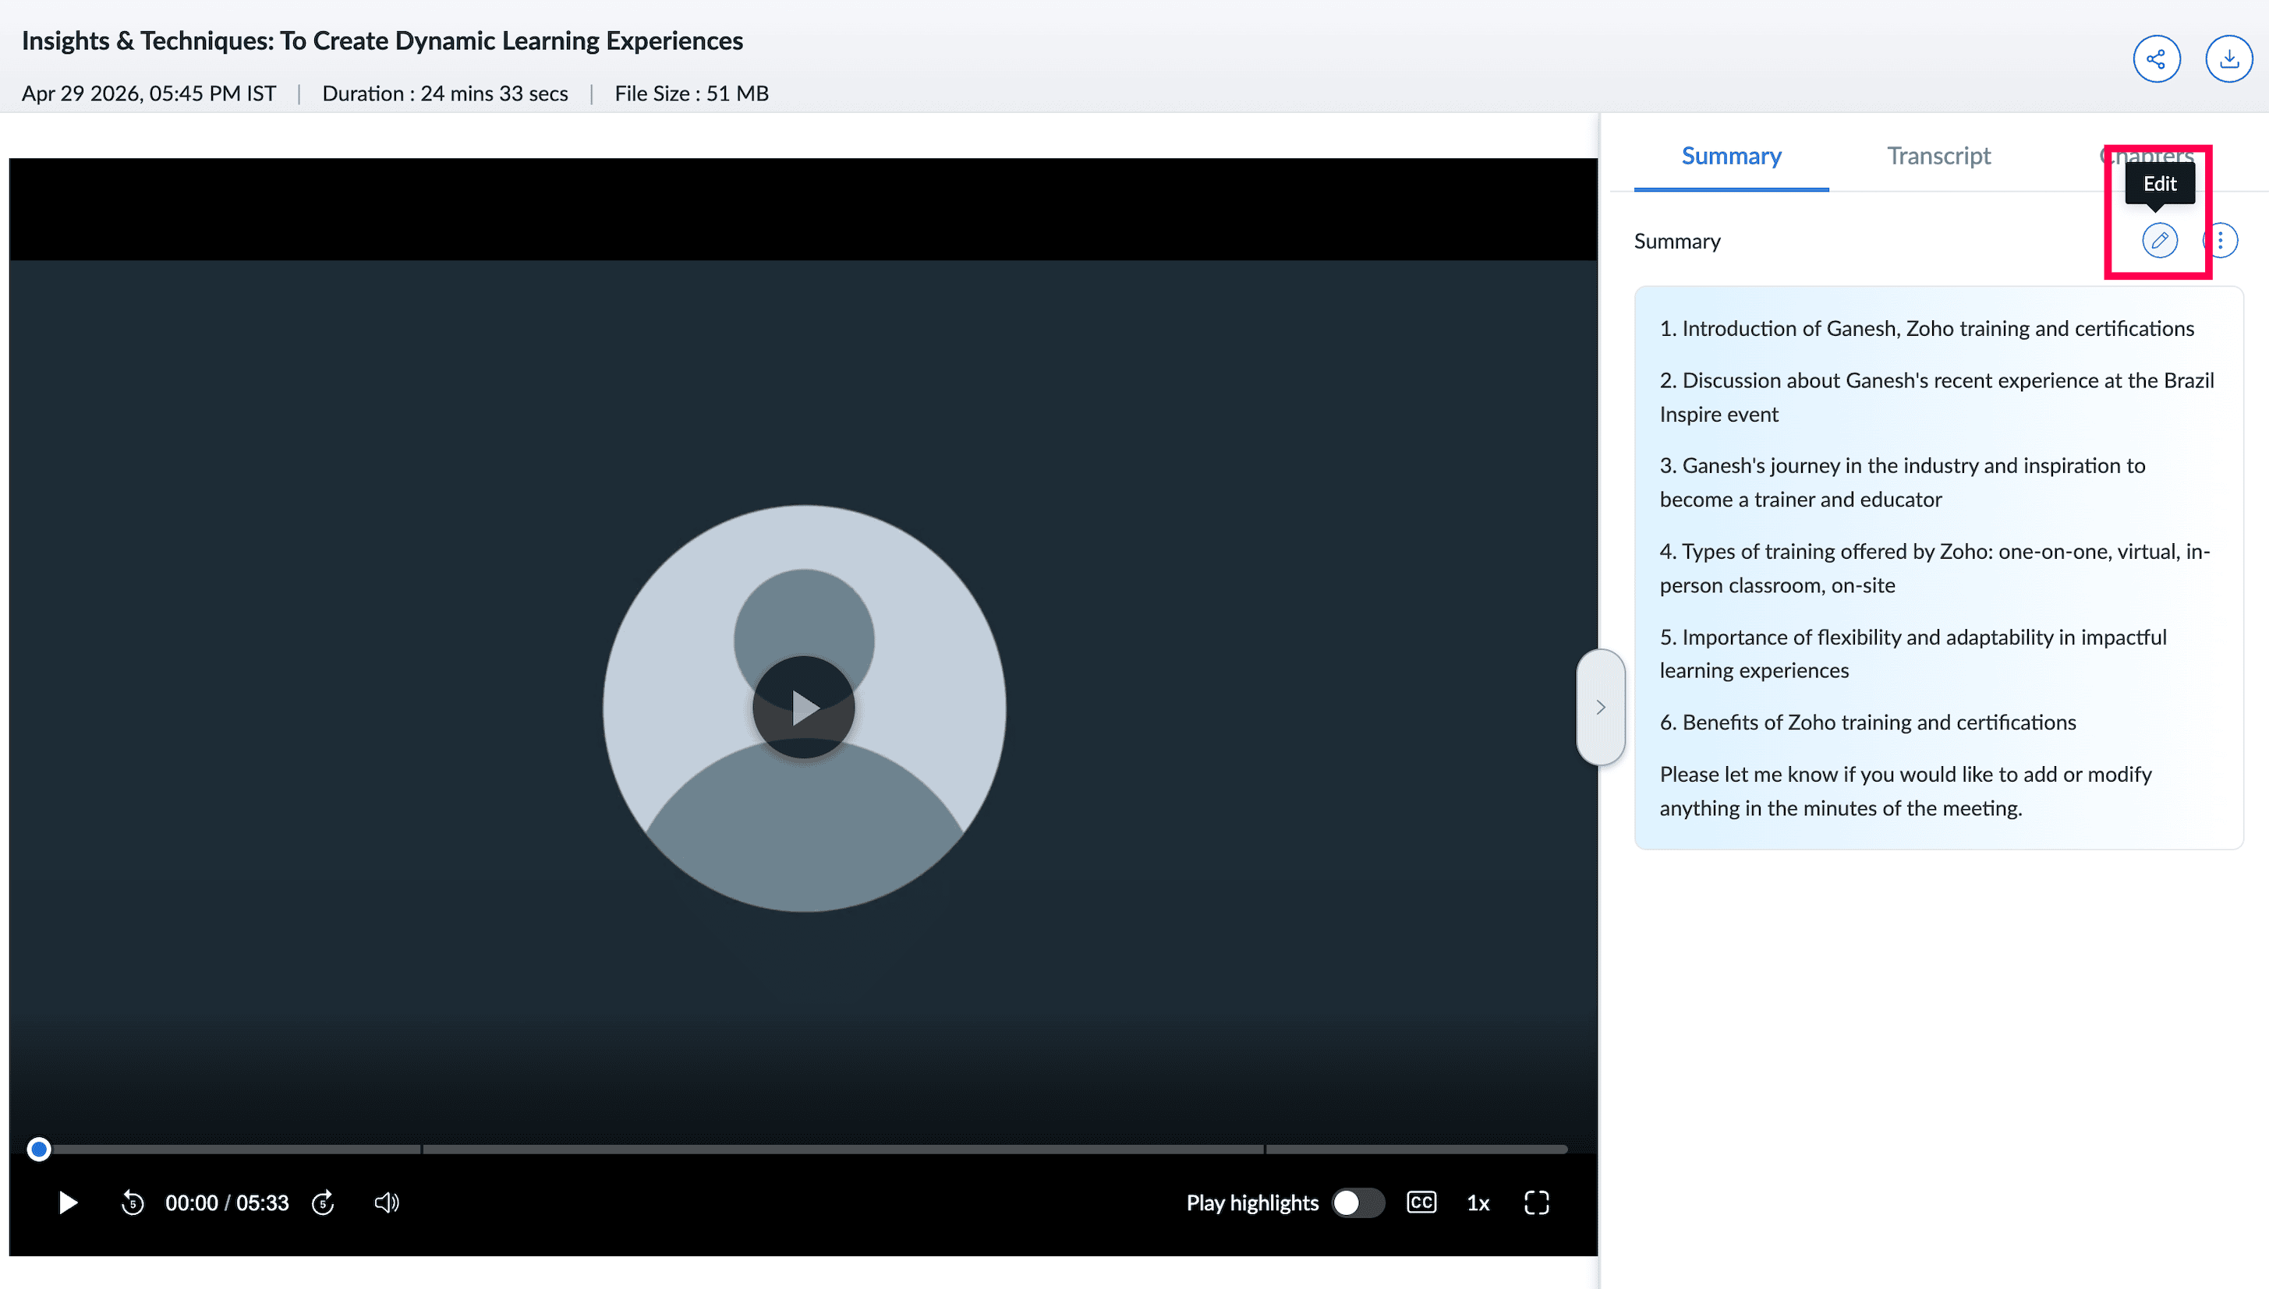Viewport: 2269px width, 1289px height.
Task: Enable the Play highlights switch
Action: (1358, 1202)
